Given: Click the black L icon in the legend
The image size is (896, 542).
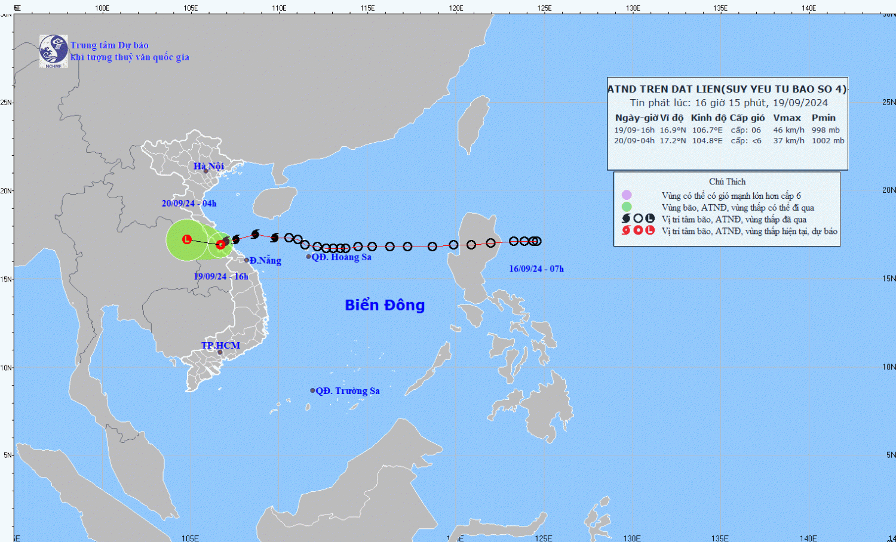Looking at the screenshot, I should (650, 219).
